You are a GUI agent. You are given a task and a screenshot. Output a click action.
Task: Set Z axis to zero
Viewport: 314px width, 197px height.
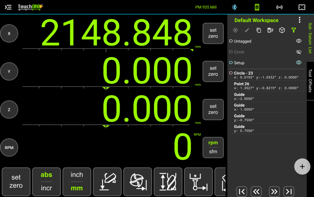tap(213, 109)
